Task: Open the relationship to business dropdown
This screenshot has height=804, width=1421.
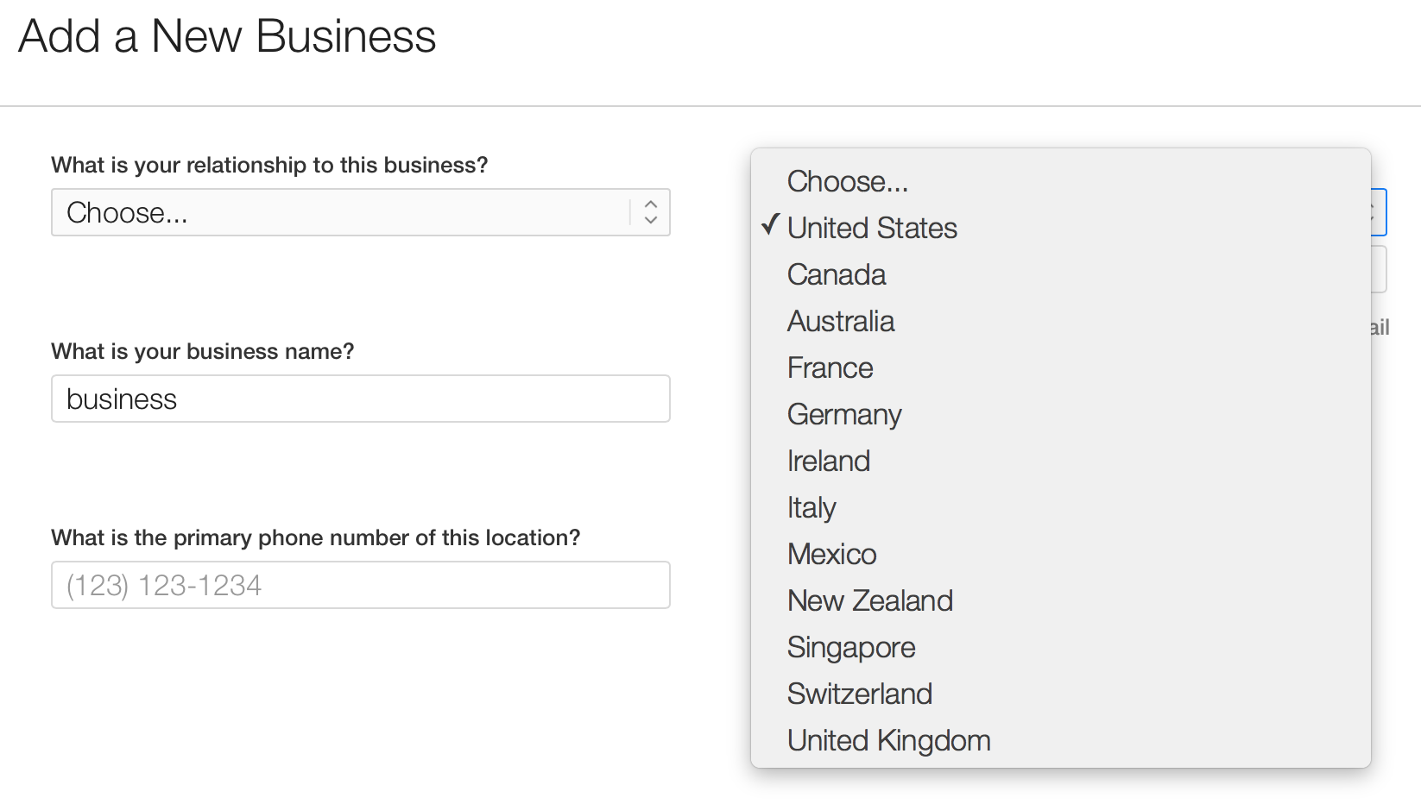Action: (345, 212)
